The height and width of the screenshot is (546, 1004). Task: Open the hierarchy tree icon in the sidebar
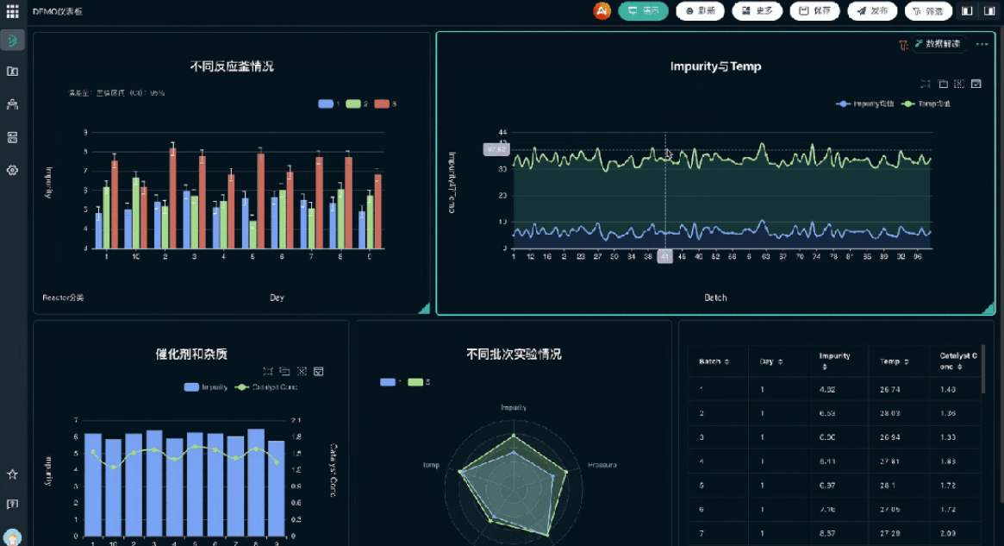[12, 104]
